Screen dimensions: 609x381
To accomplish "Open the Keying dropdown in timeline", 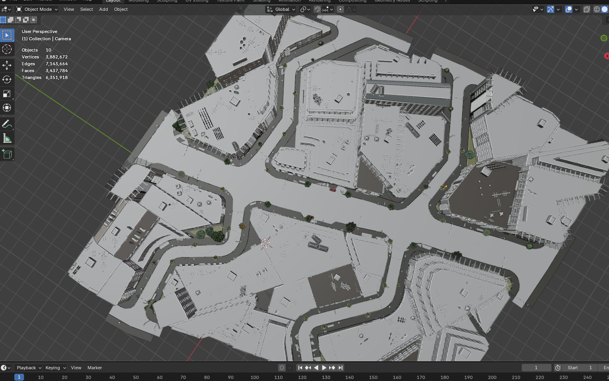I will click(x=55, y=368).
